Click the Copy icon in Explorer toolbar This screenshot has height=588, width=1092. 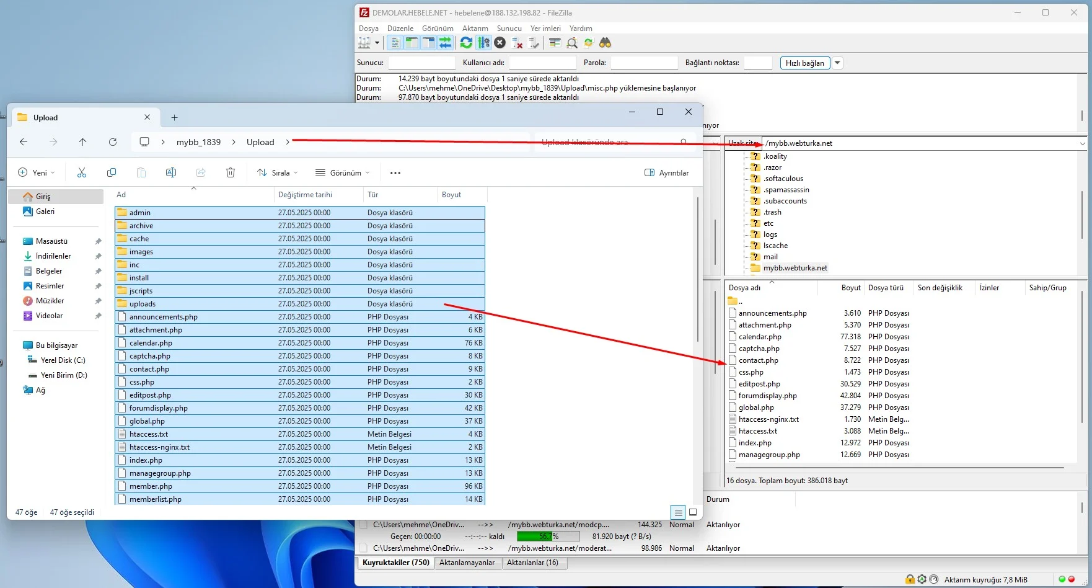point(112,172)
